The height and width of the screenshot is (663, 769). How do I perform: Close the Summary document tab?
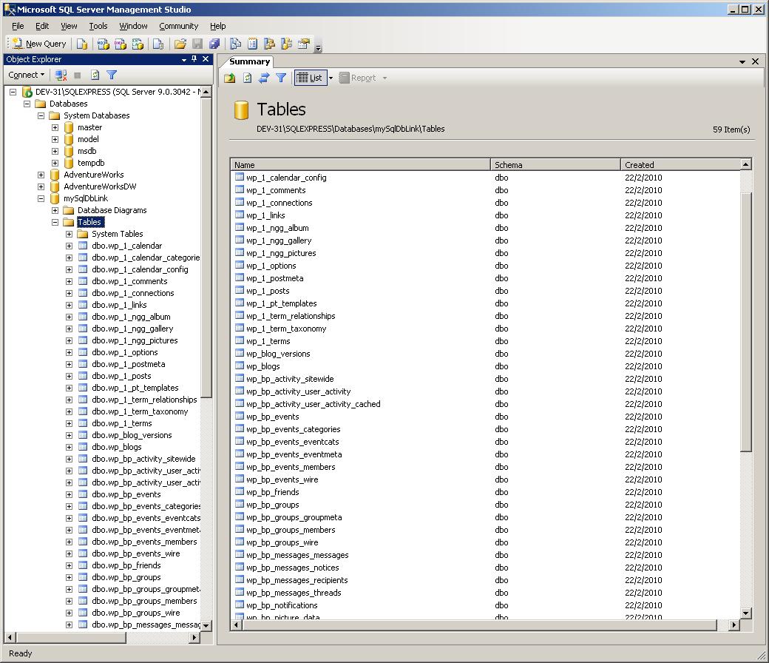click(x=755, y=61)
